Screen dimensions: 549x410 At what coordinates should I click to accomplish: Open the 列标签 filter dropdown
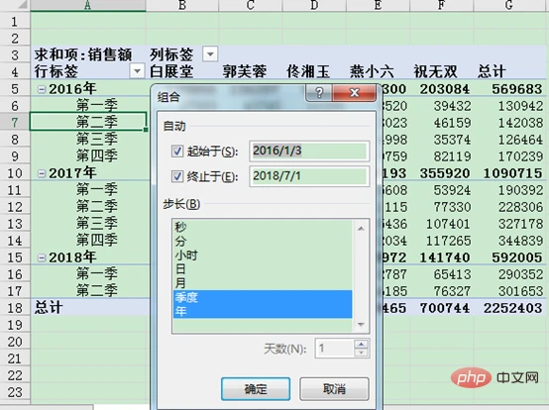pyautogui.click(x=210, y=54)
